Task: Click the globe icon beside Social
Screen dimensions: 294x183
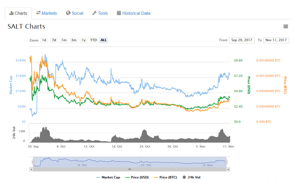Action: (x=68, y=13)
